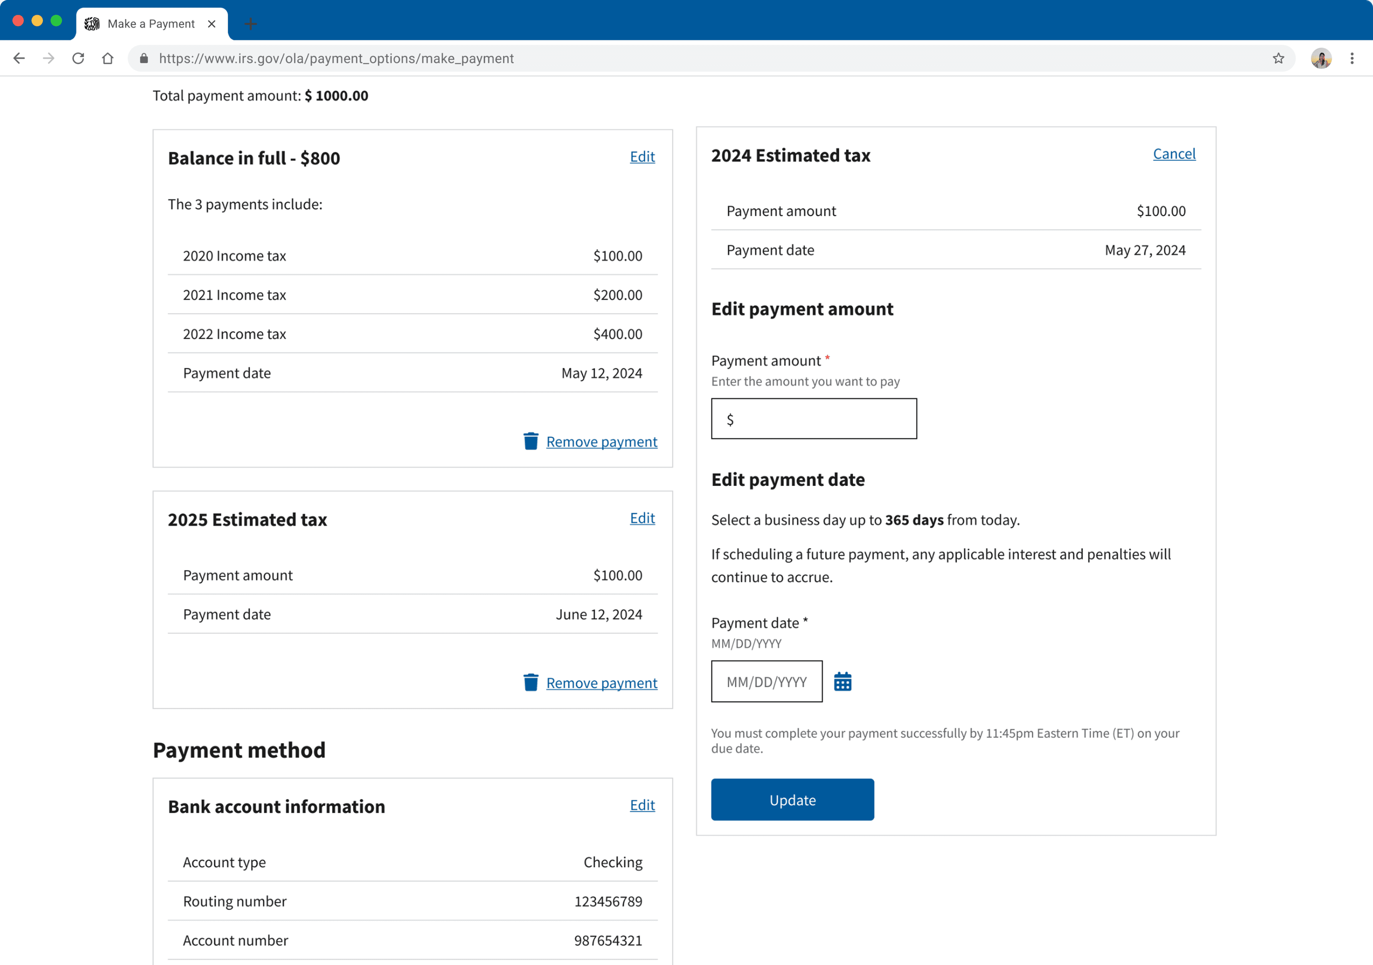
Task: Click the MM/DD/YYYY payment date field
Action: 766,681
